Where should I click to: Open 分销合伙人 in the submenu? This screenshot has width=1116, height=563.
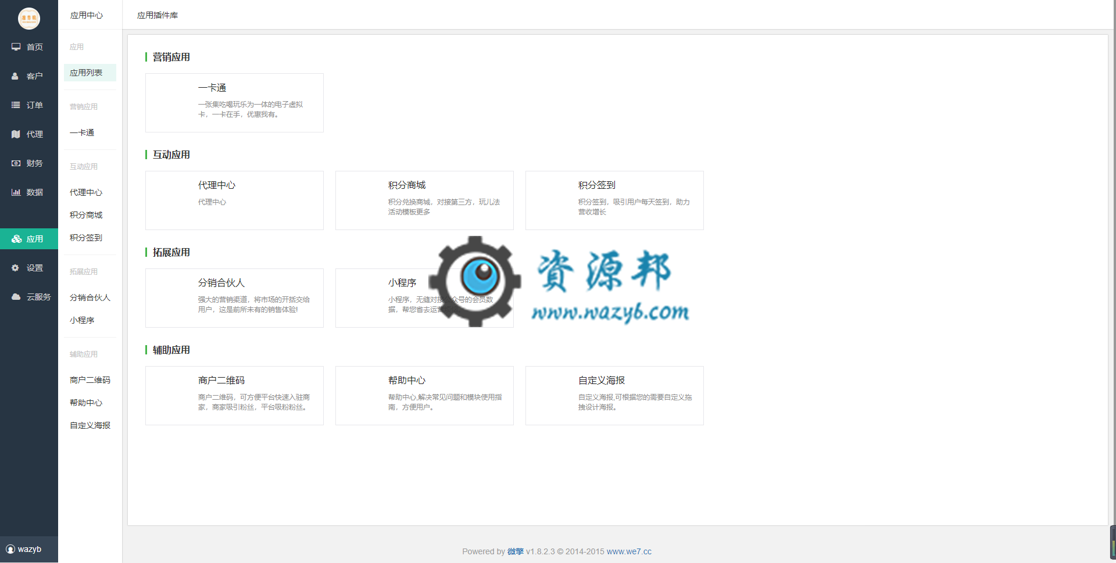[x=90, y=297]
